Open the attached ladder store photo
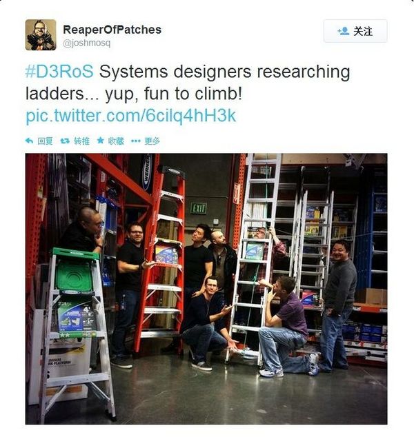Screen dimensions: 414x439 coord(206,289)
